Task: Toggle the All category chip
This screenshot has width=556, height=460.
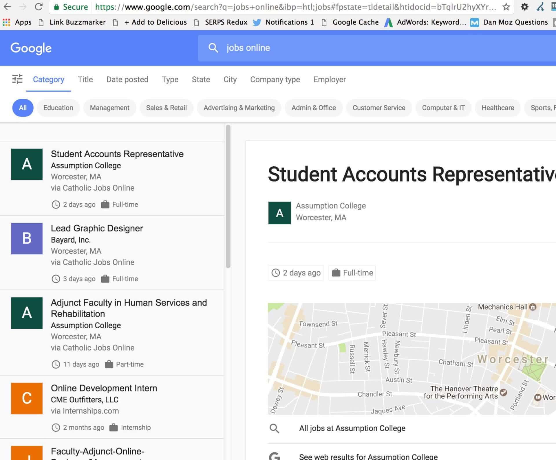Action: click(23, 108)
